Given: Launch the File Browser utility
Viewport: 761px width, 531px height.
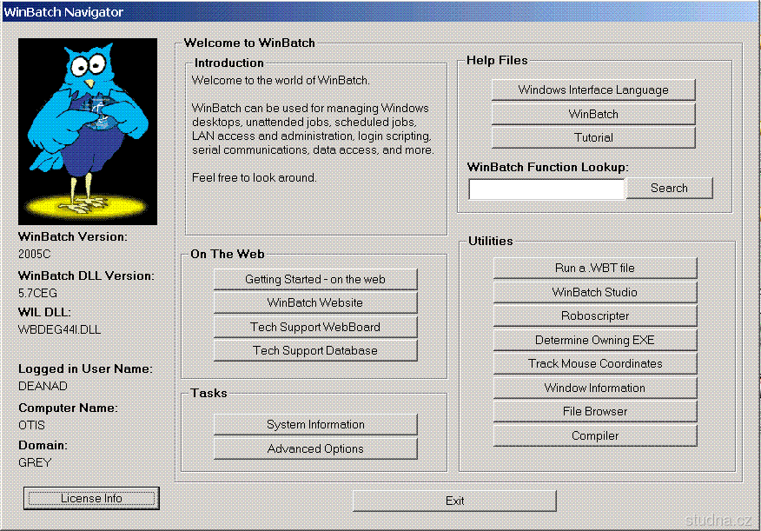Looking at the screenshot, I should click(x=595, y=411).
